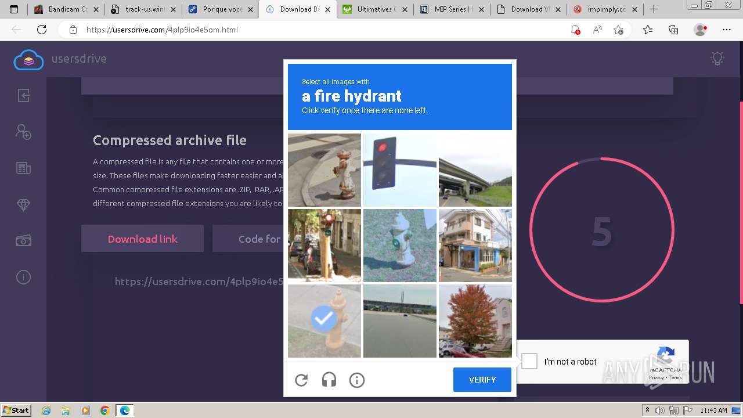Screen dimensions: 743x418
Task: Open the usersdrive logo home link
Action: point(60,59)
